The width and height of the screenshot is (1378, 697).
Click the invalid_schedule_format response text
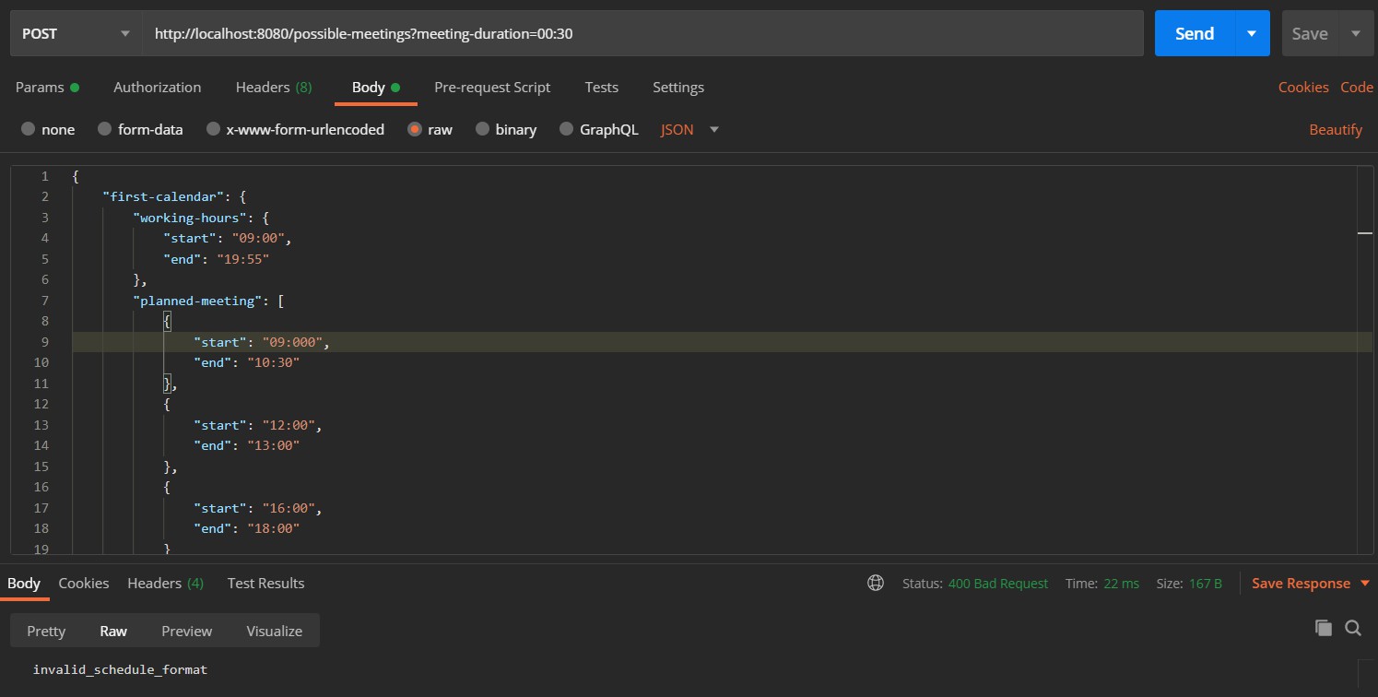[x=120, y=669]
